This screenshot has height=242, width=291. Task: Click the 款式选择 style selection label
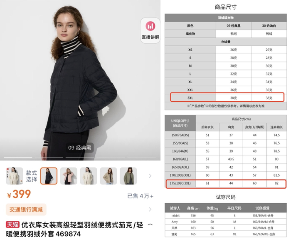click(x=31, y=176)
